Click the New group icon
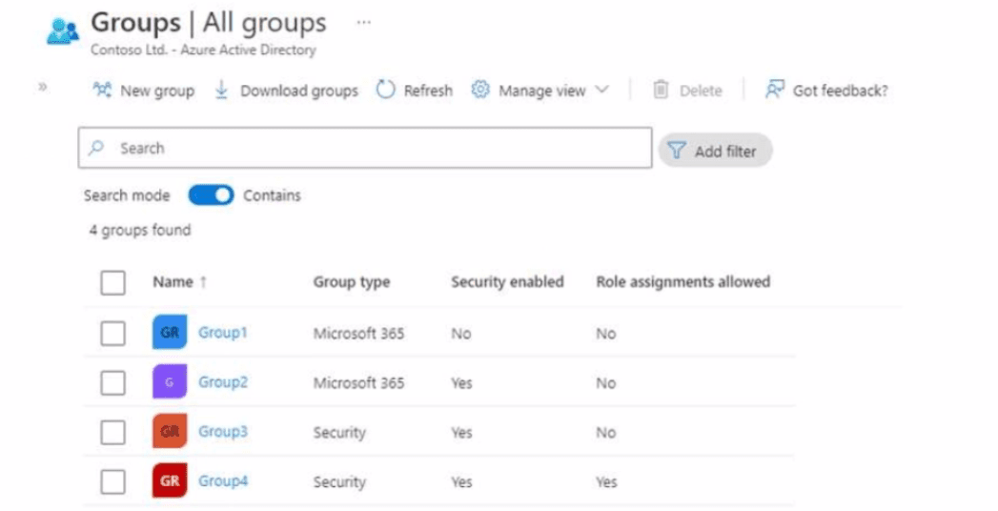 101,91
